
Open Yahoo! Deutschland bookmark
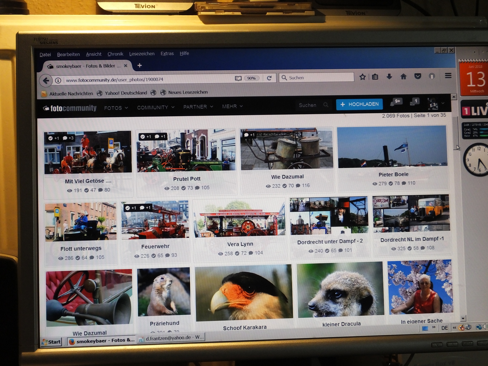[x=122, y=93]
